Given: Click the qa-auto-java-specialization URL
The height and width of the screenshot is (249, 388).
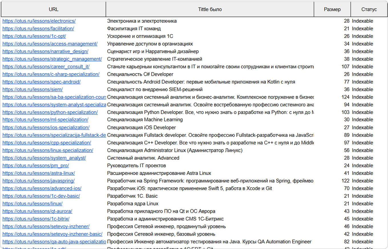Looking at the screenshot, I should coord(54,242).
